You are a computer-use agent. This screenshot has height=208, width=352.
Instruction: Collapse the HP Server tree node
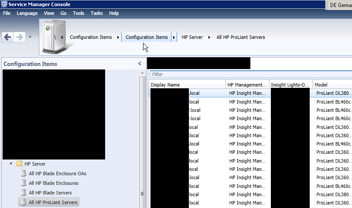click(x=10, y=164)
